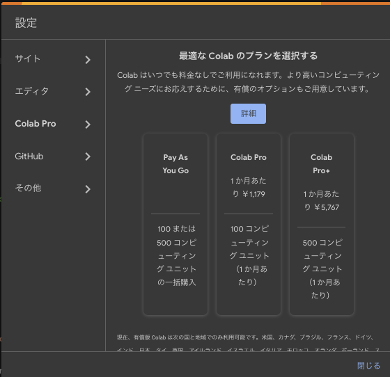Select the Colab Pro+ plan card
The width and height of the screenshot is (390, 377).
click(x=321, y=224)
